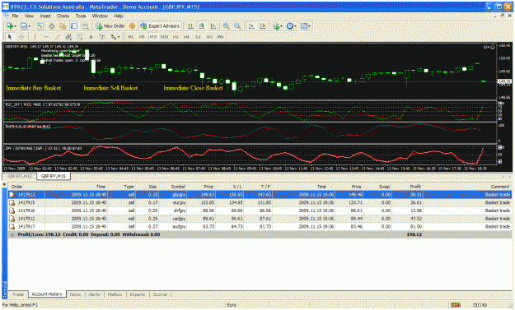Show the Market Watch window
The height and width of the screenshot is (310, 515).
40,25
